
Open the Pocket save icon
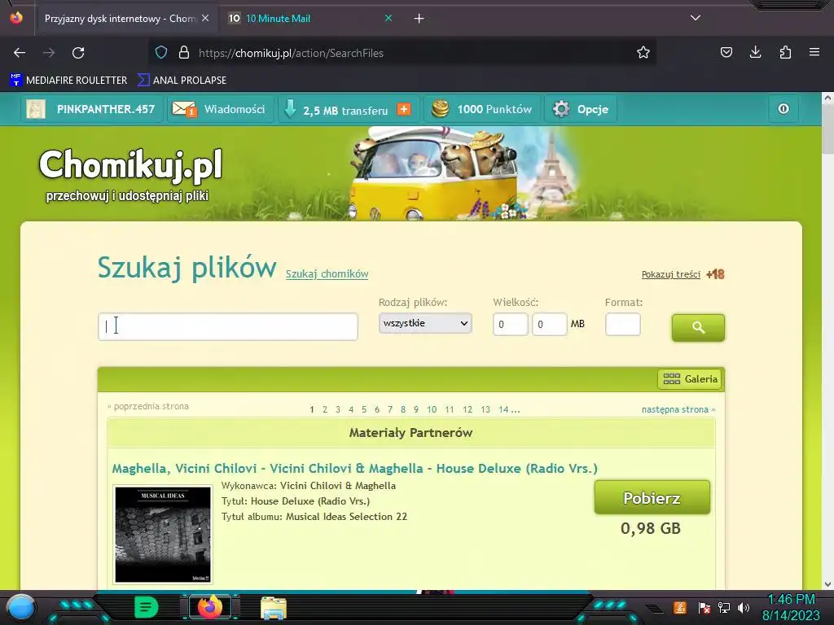point(726,53)
